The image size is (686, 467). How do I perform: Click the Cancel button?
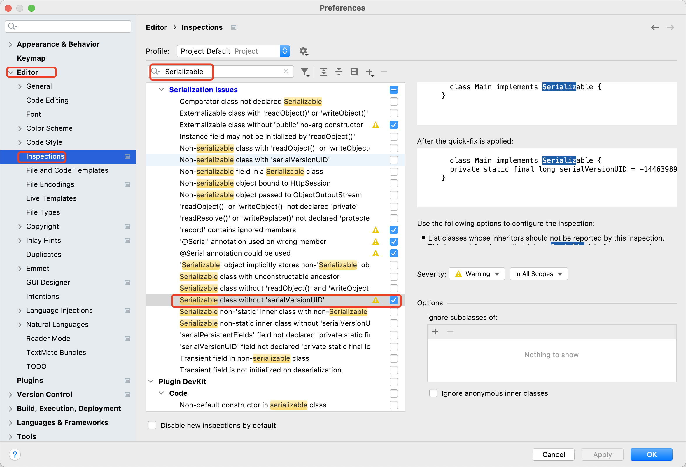(553, 454)
